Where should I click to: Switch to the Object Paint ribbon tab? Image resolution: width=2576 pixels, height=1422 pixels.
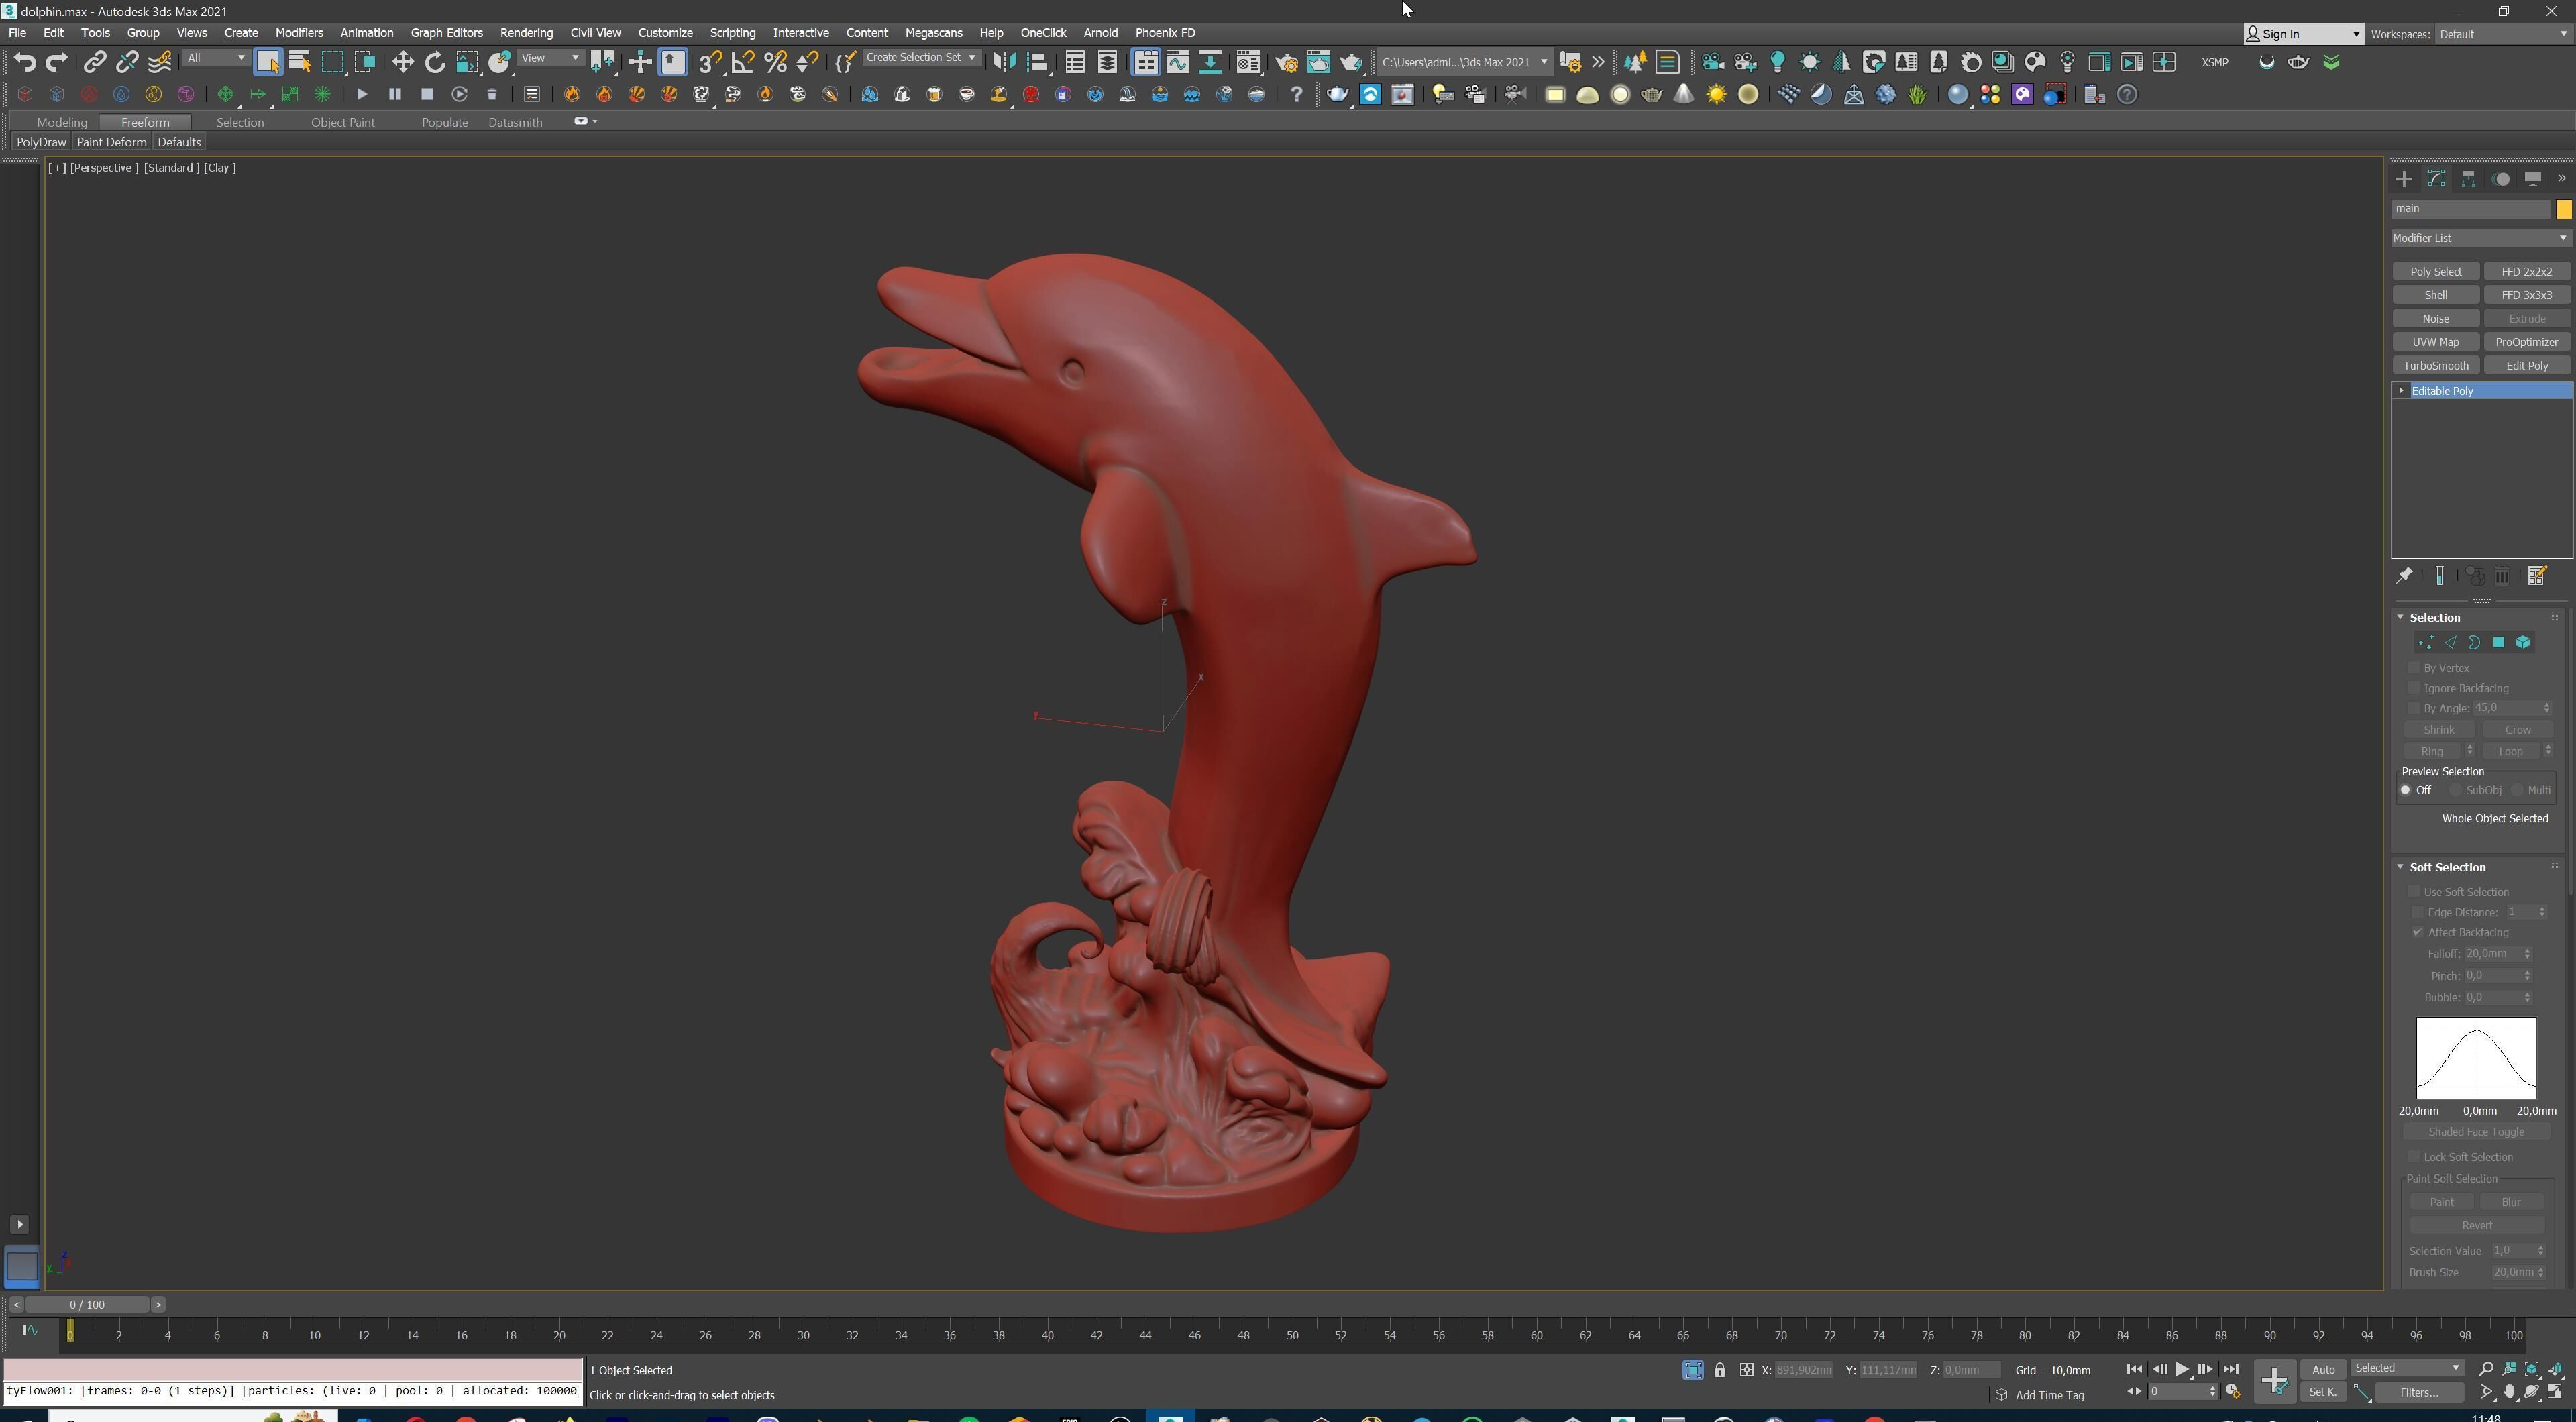pyautogui.click(x=342, y=122)
